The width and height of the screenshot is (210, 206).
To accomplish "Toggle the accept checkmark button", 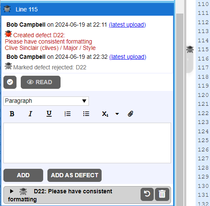I will [10, 82].
